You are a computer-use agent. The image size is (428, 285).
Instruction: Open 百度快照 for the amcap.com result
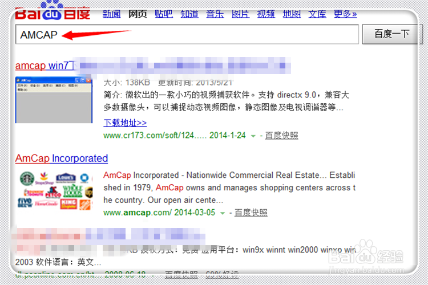tap(251, 213)
